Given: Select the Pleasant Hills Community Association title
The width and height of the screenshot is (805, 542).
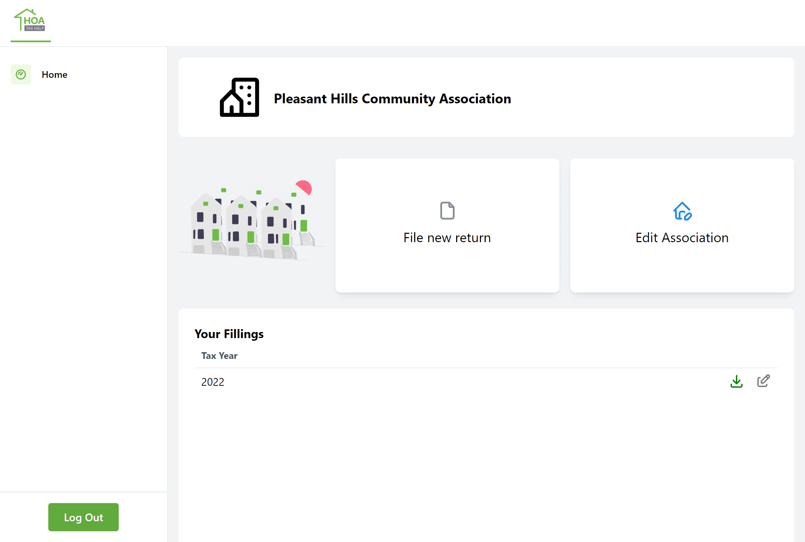Looking at the screenshot, I should click(x=392, y=99).
